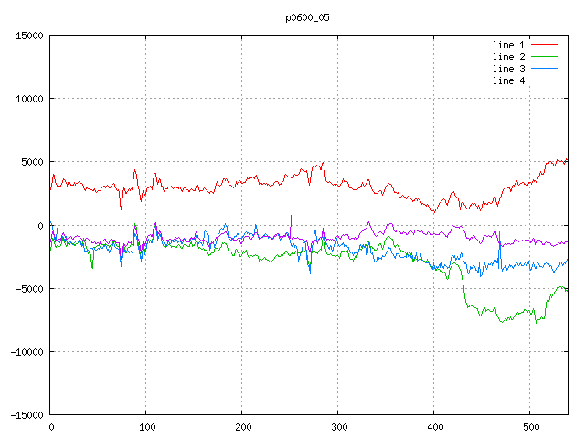The width and height of the screenshot is (585, 439).
Task: Click the blue legend sample for line 3
Action: click(x=545, y=69)
